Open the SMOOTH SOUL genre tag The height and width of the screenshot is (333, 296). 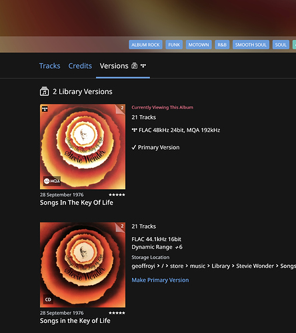[x=251, y=45]
